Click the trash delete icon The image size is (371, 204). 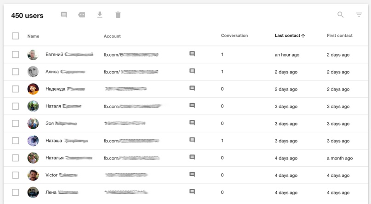118,15
